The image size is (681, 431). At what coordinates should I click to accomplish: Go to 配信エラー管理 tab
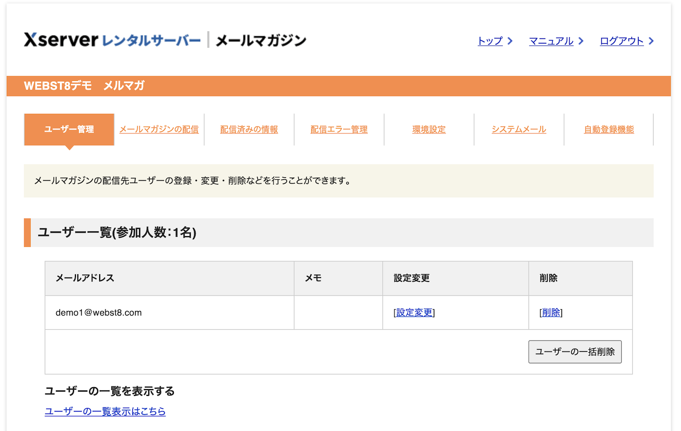click(339, 130)
